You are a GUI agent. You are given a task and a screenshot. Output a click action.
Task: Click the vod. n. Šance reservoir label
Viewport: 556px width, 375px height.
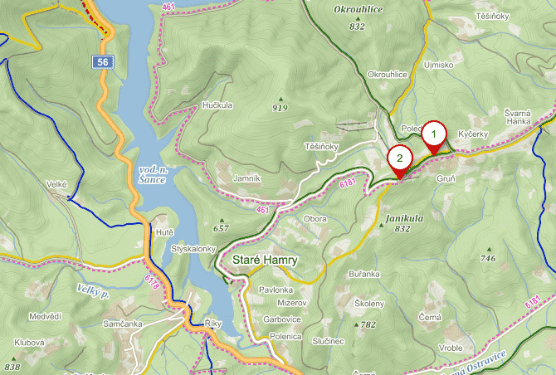153,175
